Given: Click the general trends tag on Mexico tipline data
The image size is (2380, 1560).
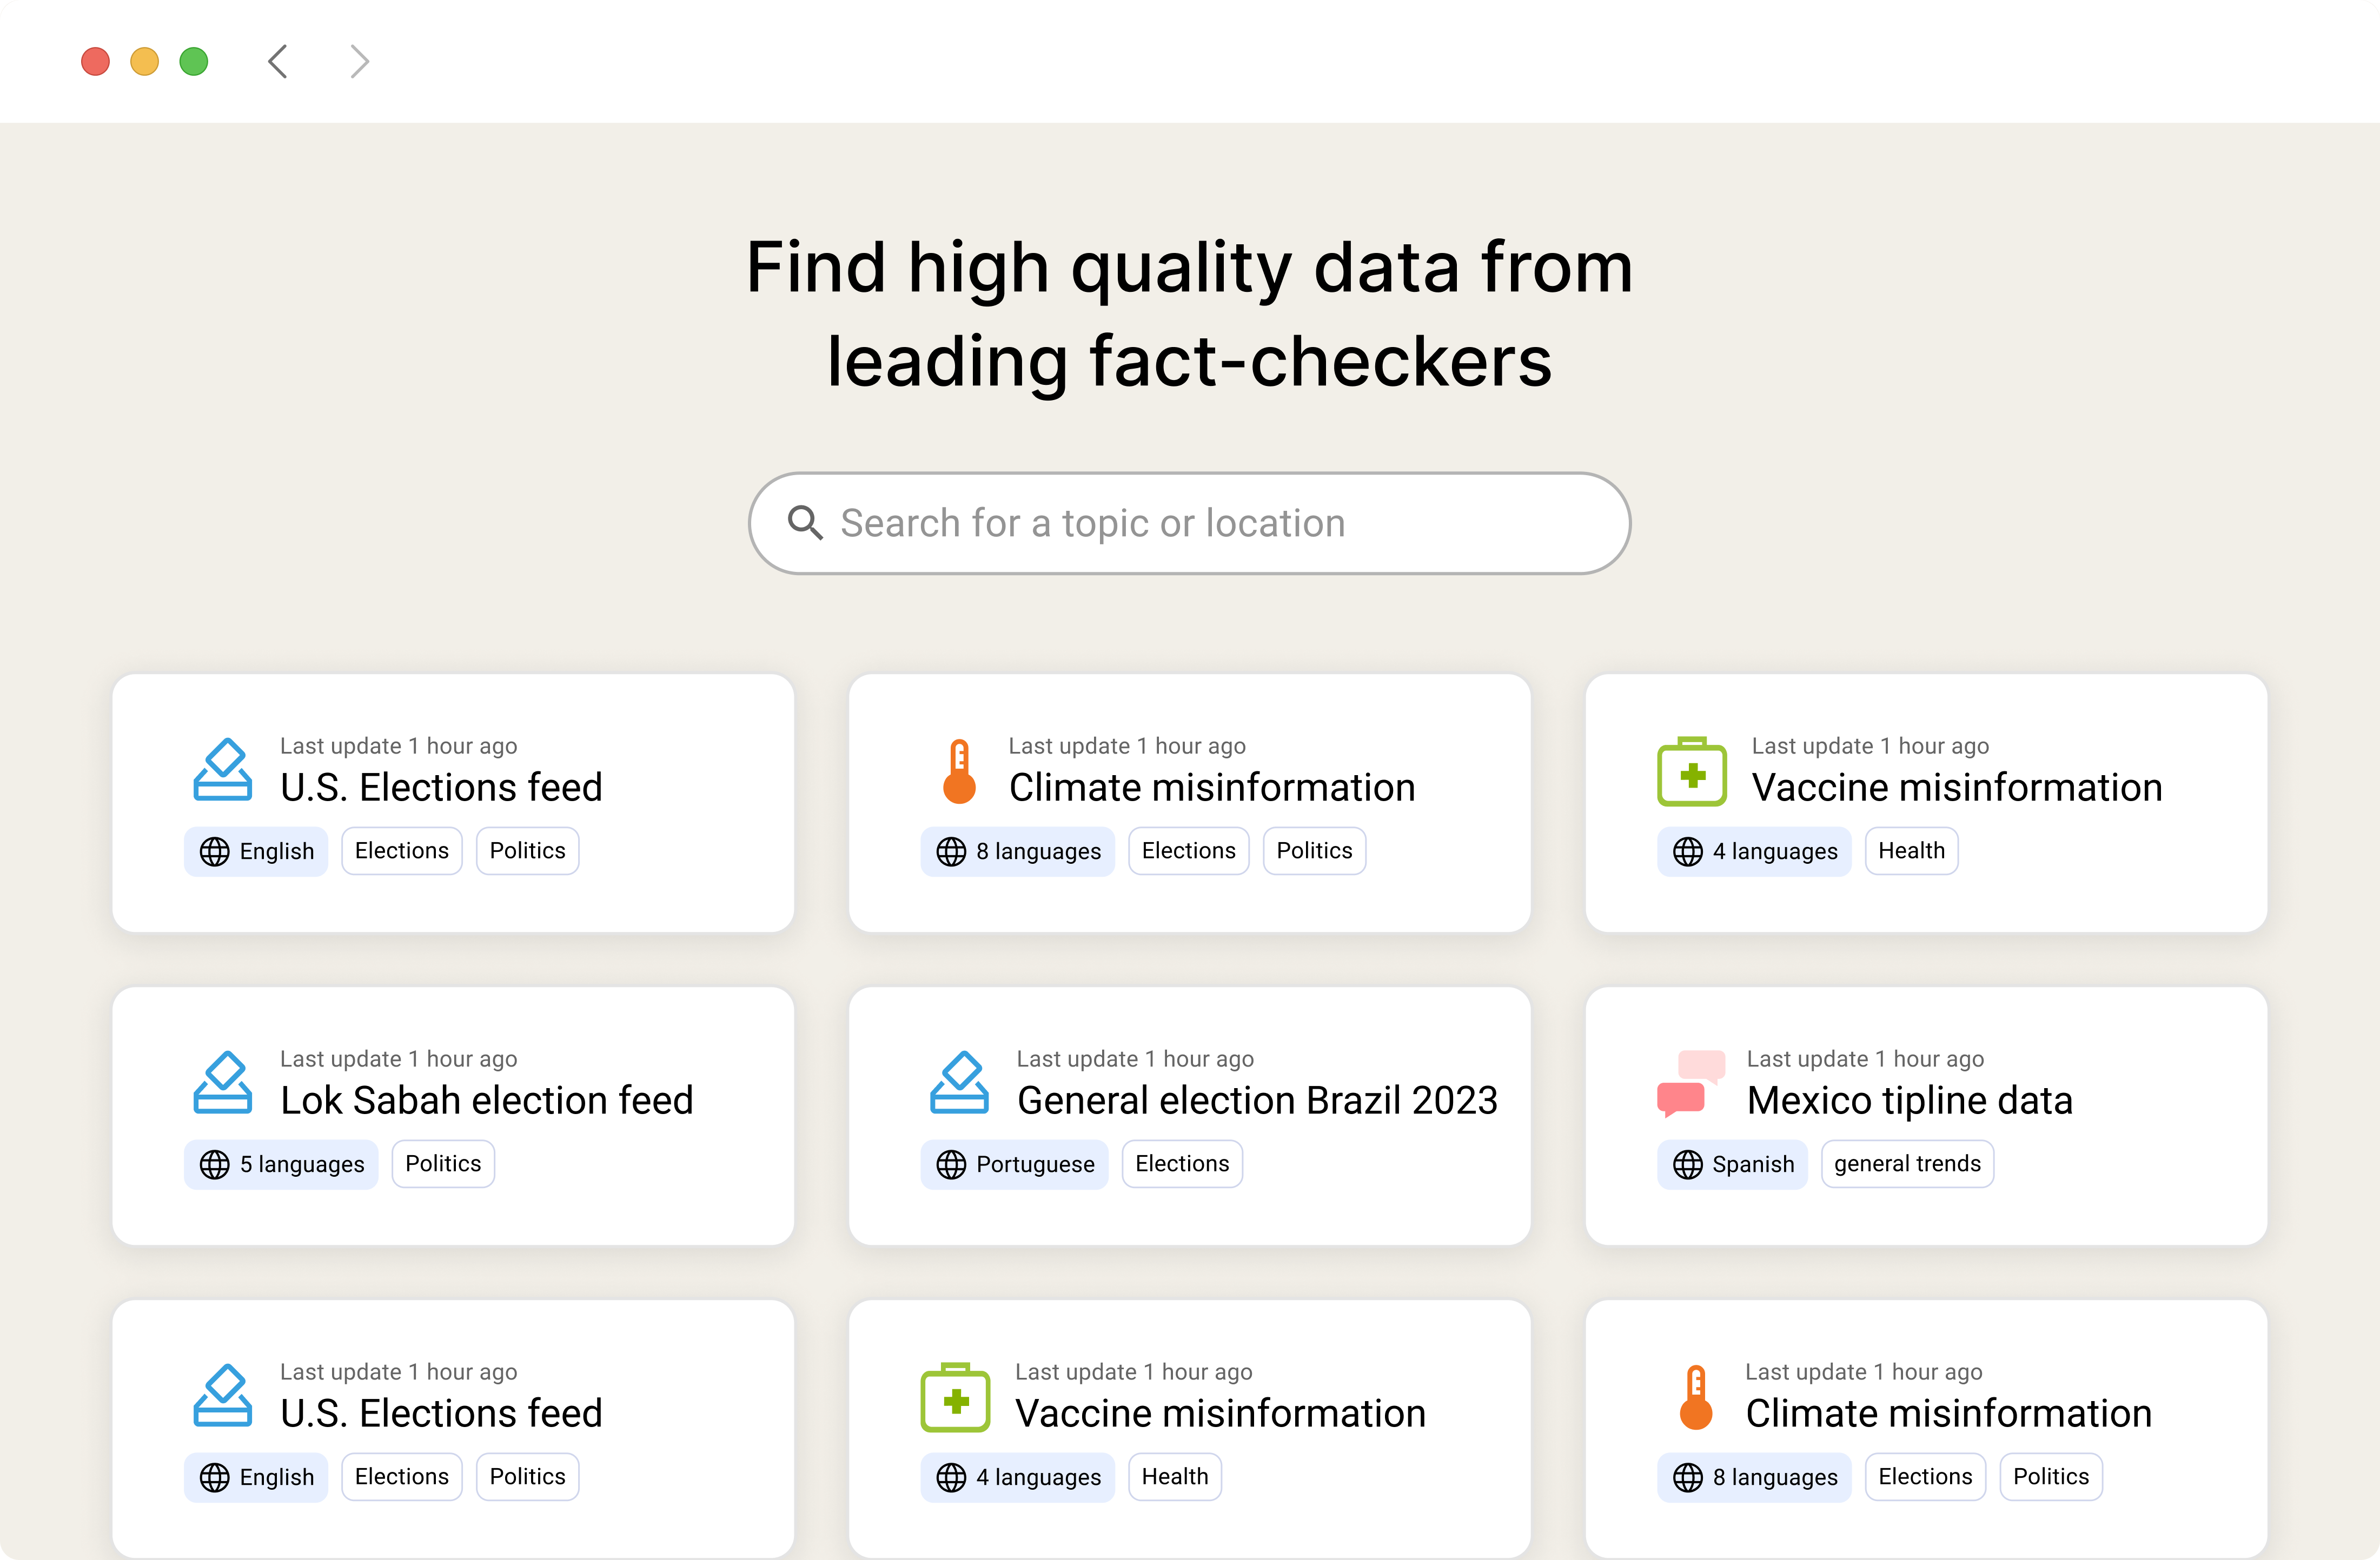Looking at the screenshot, I should click(x=1906, y=1163).
